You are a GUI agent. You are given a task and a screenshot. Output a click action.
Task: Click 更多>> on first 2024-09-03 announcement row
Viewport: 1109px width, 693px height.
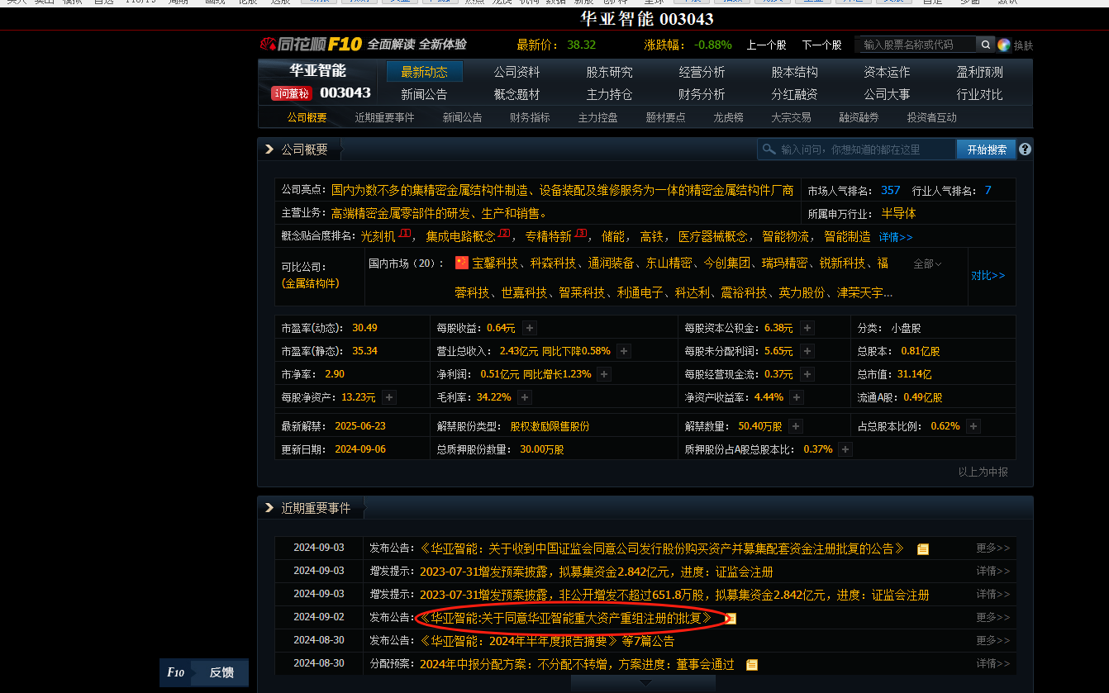[x=992, y=548]
